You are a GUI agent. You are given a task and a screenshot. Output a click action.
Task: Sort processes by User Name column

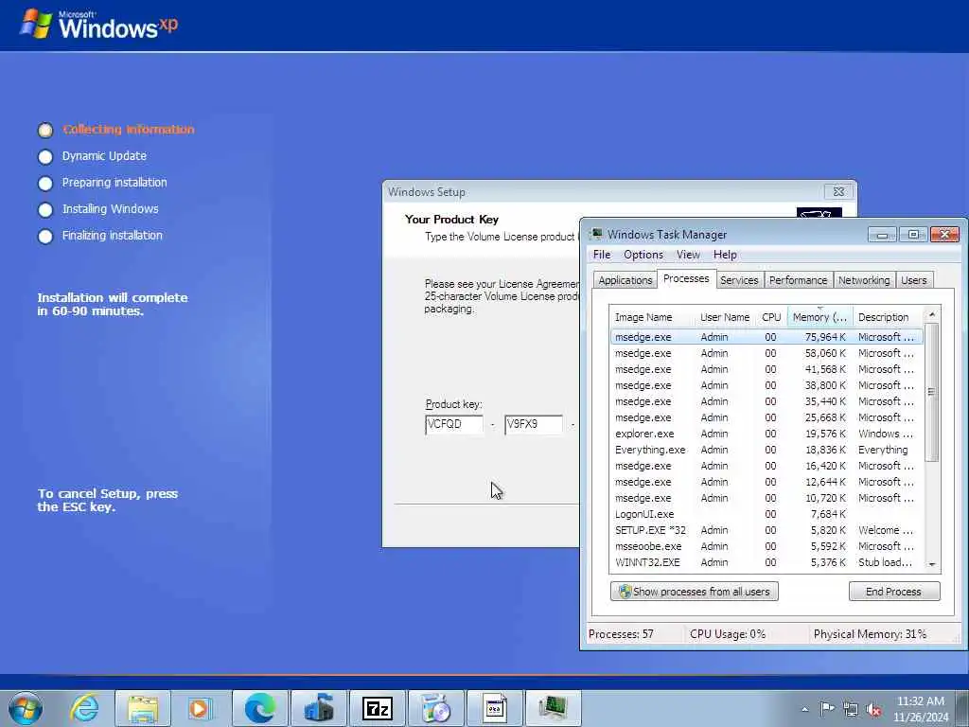pyautogui.click(x=726, y=317)
